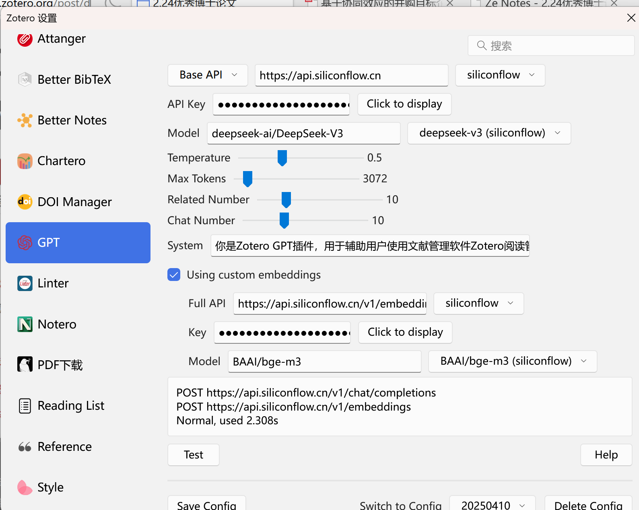The image size is (639, 510).
Task: Click the Reading List icon
Action: tap(25, 406)
